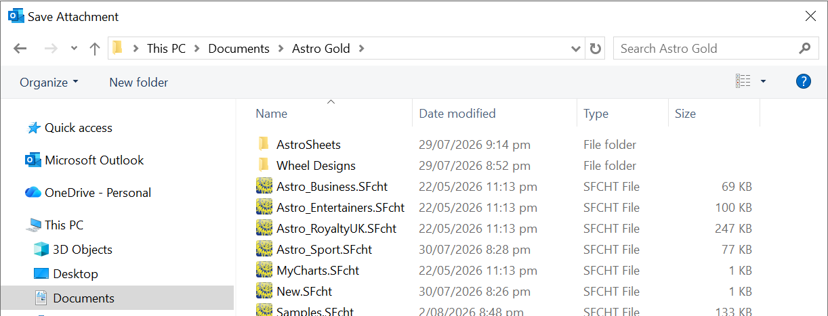Select Documents in navigation pane

pos(83,298)
